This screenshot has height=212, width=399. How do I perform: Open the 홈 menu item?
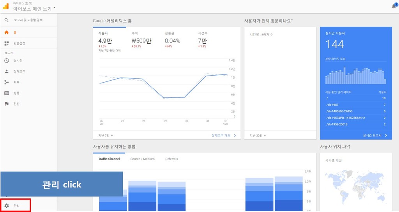click(x=15, y=33)
